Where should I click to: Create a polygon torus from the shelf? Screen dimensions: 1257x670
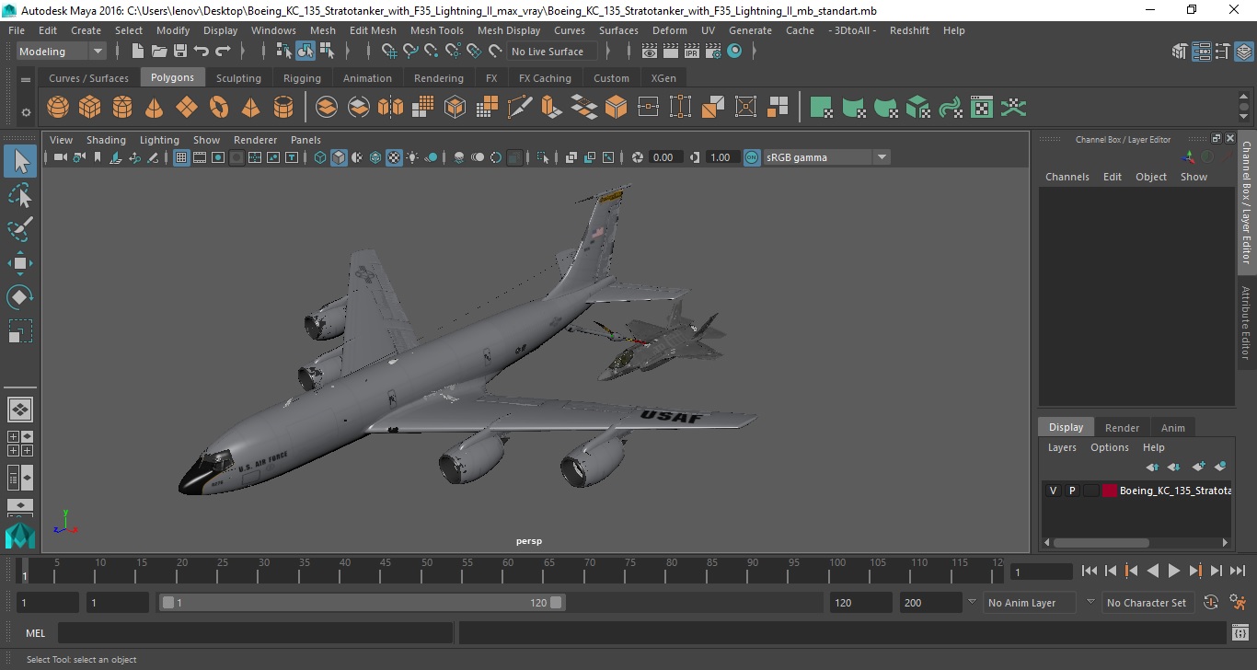pos(219,108)
